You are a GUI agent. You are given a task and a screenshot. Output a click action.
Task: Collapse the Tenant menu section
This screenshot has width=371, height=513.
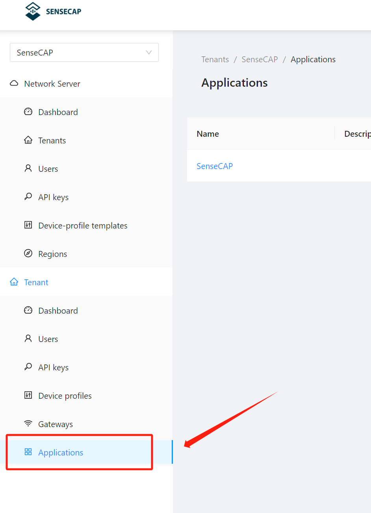(86, 282)
